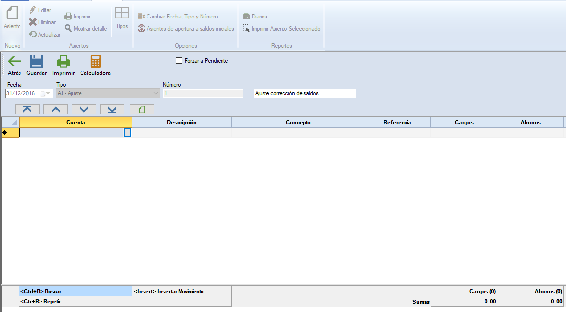The height and width of the screenshot is (312, 566).
Task: Click the green Imprimir printer icon
Action: (x=63, y=62)
